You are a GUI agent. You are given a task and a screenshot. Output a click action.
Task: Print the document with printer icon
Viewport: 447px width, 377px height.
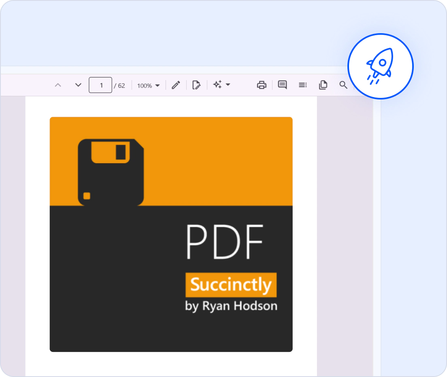coord(262,85)
